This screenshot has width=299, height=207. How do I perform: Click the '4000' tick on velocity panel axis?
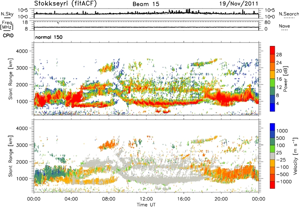point(22,128)
